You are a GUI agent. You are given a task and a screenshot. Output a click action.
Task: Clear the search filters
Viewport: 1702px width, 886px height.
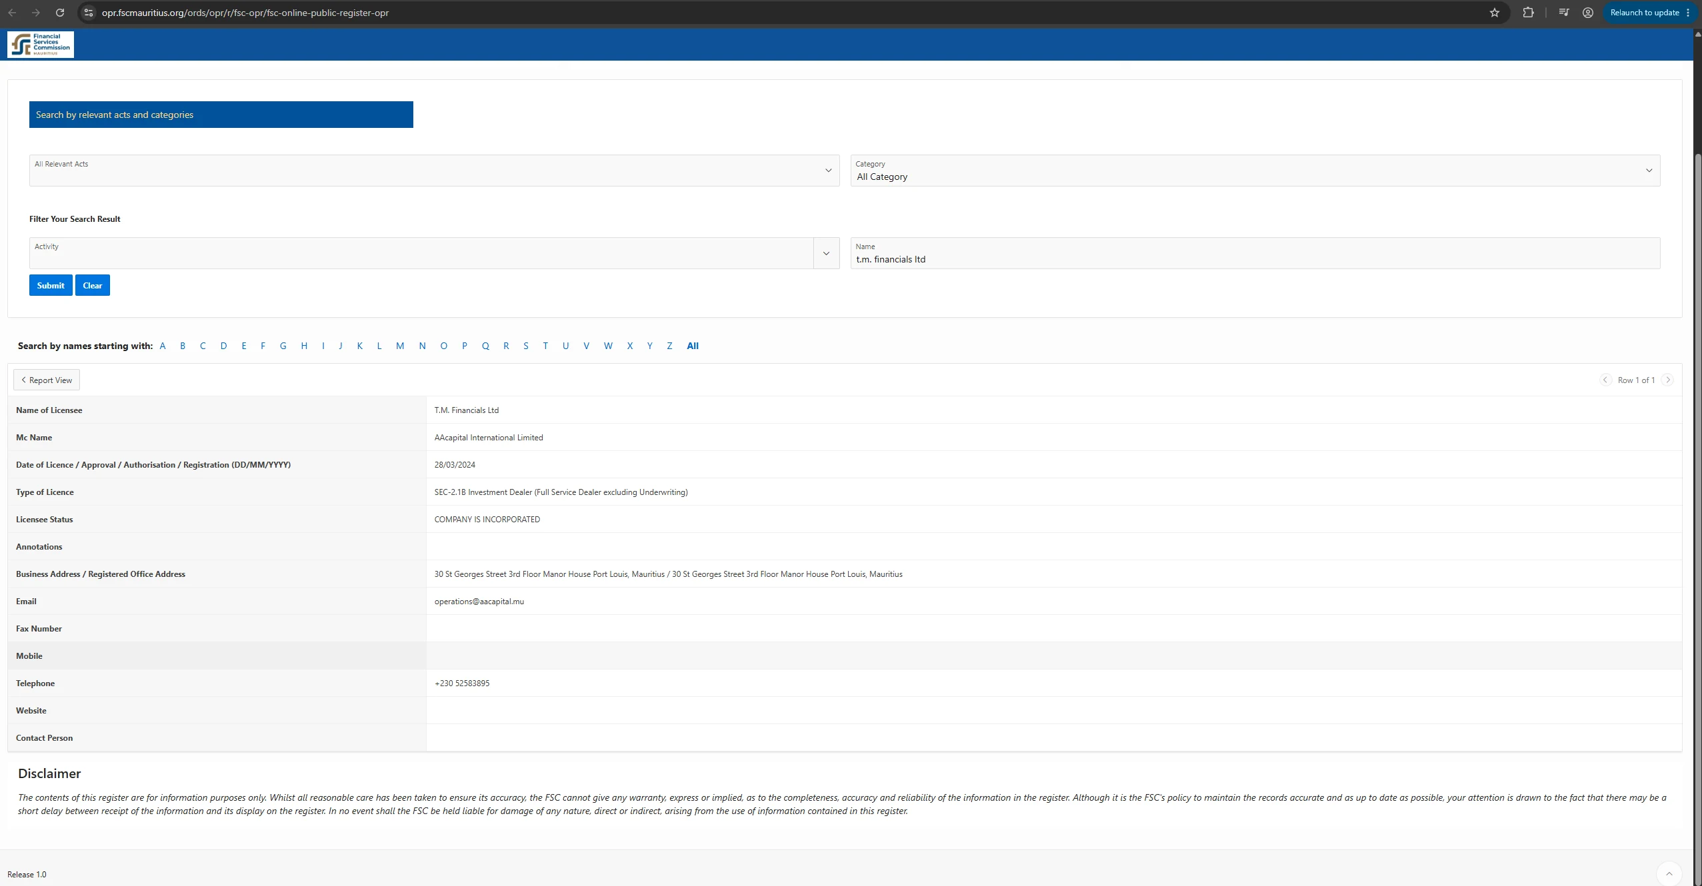point(93,285)
